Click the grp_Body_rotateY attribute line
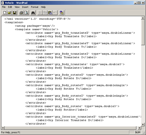Image resolution: width=146 pixels, height=135 pixels. pos(77,85)
